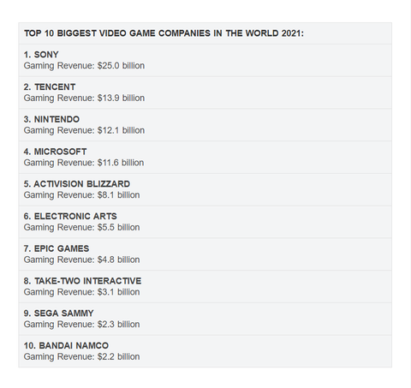Select the 1. SONY company name
The width and height of the screenshot is (411, 388).
coord(41,55)
